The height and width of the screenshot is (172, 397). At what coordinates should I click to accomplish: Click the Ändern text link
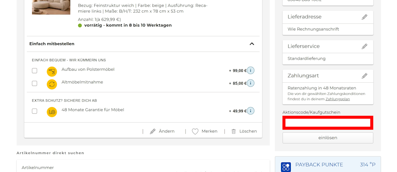pyautogui.click(x=167, y=131)
